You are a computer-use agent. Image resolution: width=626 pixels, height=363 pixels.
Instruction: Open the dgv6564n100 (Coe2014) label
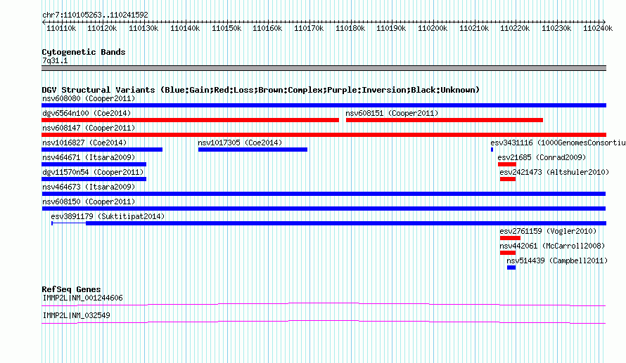tap(87, 113)
